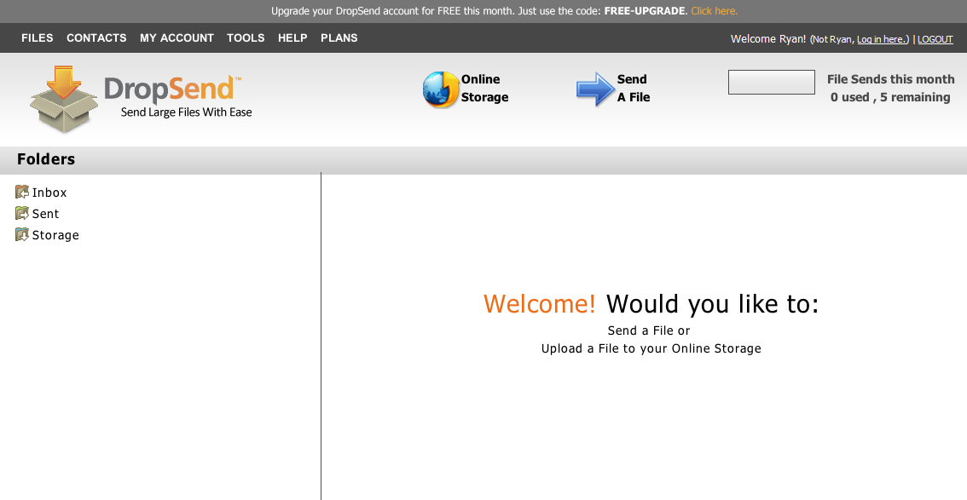View the PLANS page
Screen dimensions: 967x500
pyautogui.click(x=339, y=38)
